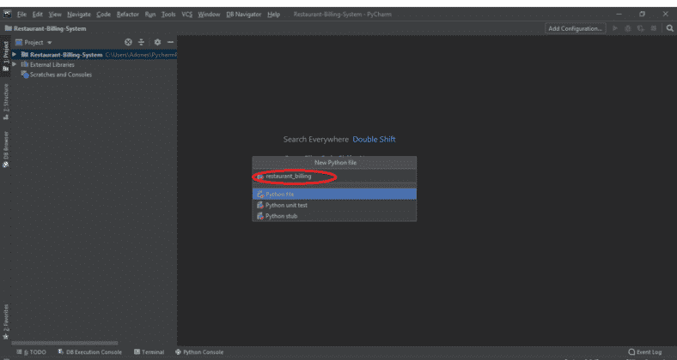Click the Add Configuration button
This screenshot has height=360, width=677.
tap(576, 28)
